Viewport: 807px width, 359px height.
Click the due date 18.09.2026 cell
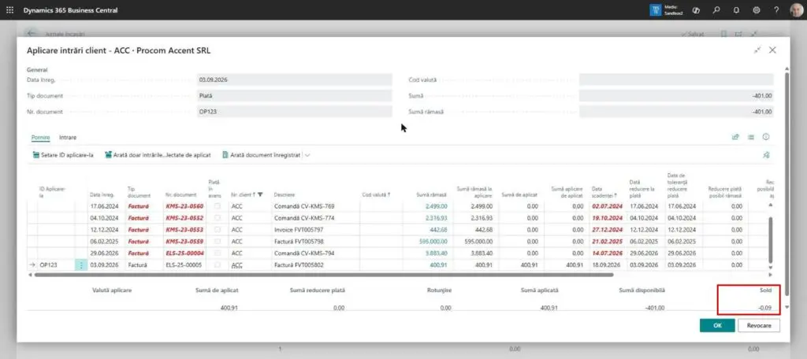[608, 265]
